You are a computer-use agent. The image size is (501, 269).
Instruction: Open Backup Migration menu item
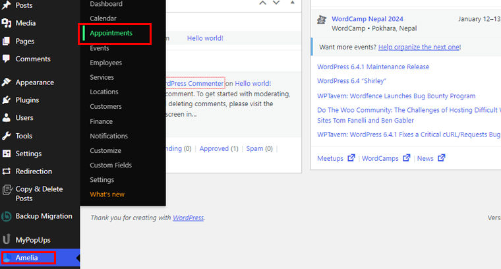44,216
